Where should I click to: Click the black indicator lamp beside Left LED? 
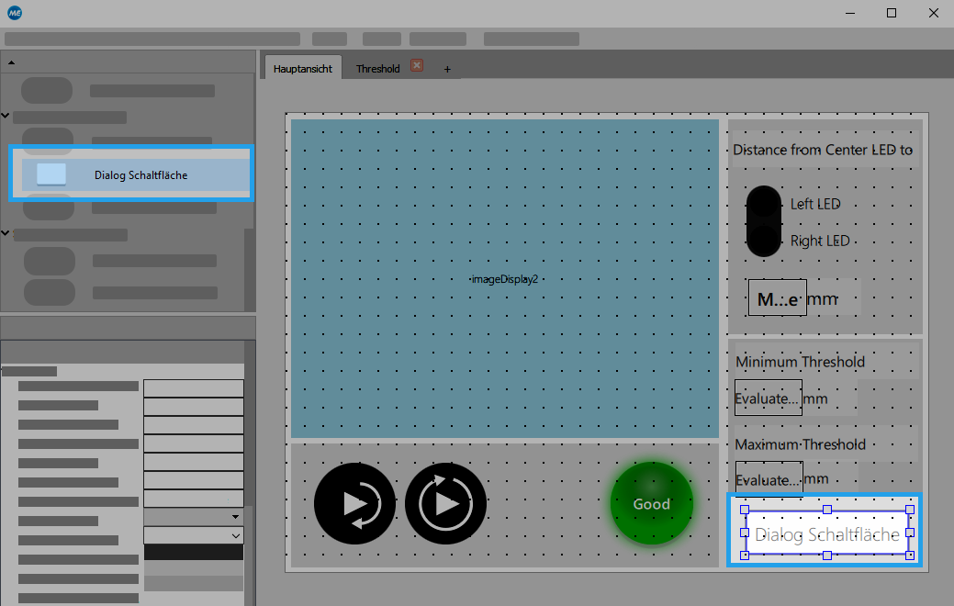tap(764, 204)
